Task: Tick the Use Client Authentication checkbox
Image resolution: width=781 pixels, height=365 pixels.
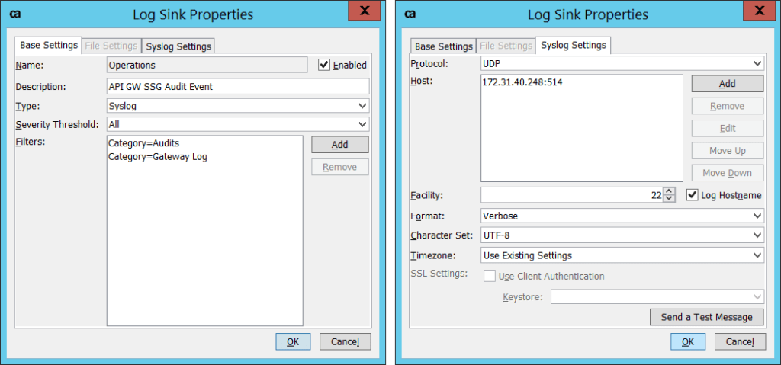Action: (490, 276)
